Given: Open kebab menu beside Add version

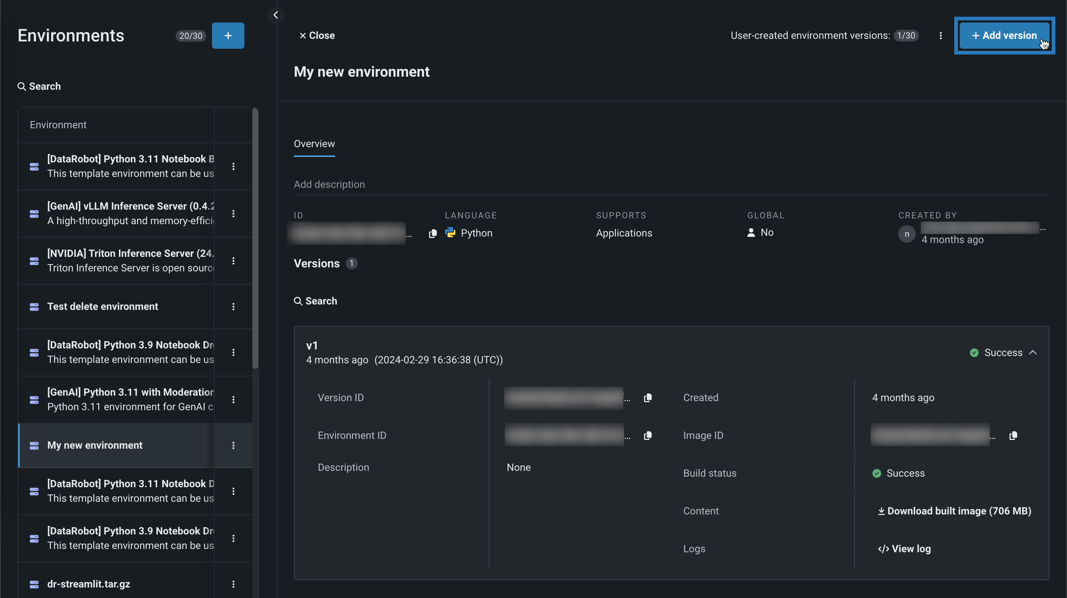Looking at the screenshot, I should point(941,36).
